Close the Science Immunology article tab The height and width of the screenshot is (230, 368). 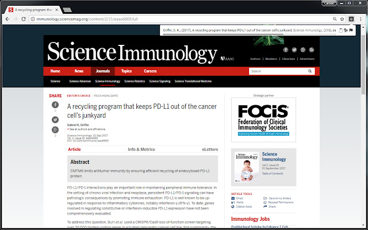[56, 10]
